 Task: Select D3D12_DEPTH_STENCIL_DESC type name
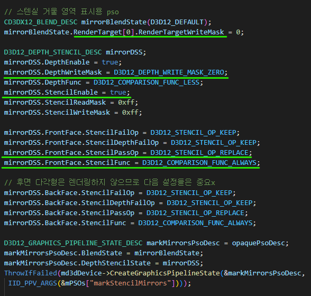[x=53, y=52]
